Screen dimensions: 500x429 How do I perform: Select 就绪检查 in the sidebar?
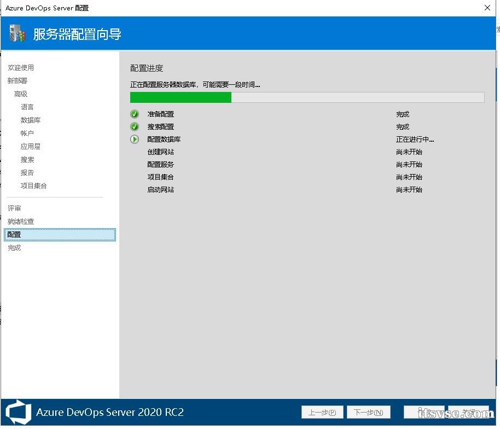click(x=21, y=222)
